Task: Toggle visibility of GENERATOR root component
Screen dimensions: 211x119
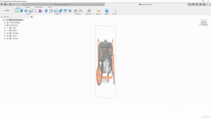Action: (6, 20)
